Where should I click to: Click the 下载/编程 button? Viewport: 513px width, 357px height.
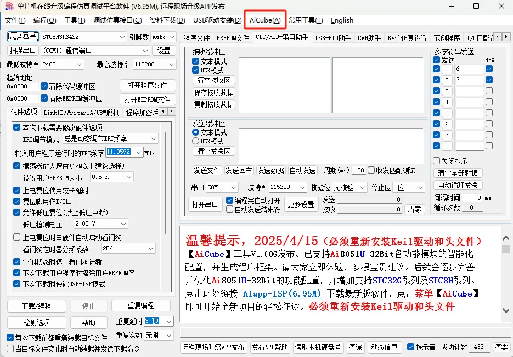click(37, 306)
